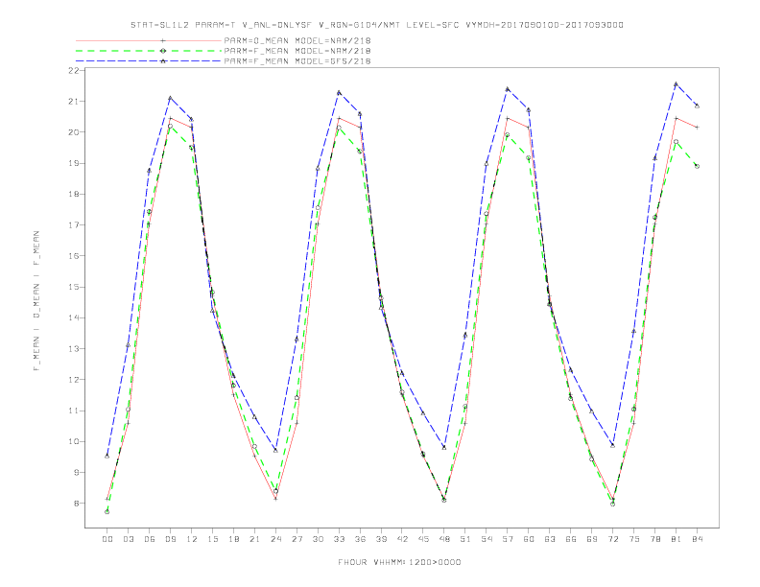Click y-axis tick label 14
Image resolution: width=760 pixels, height=587 pixels.
pyautogui.click(x=73, y=317)
